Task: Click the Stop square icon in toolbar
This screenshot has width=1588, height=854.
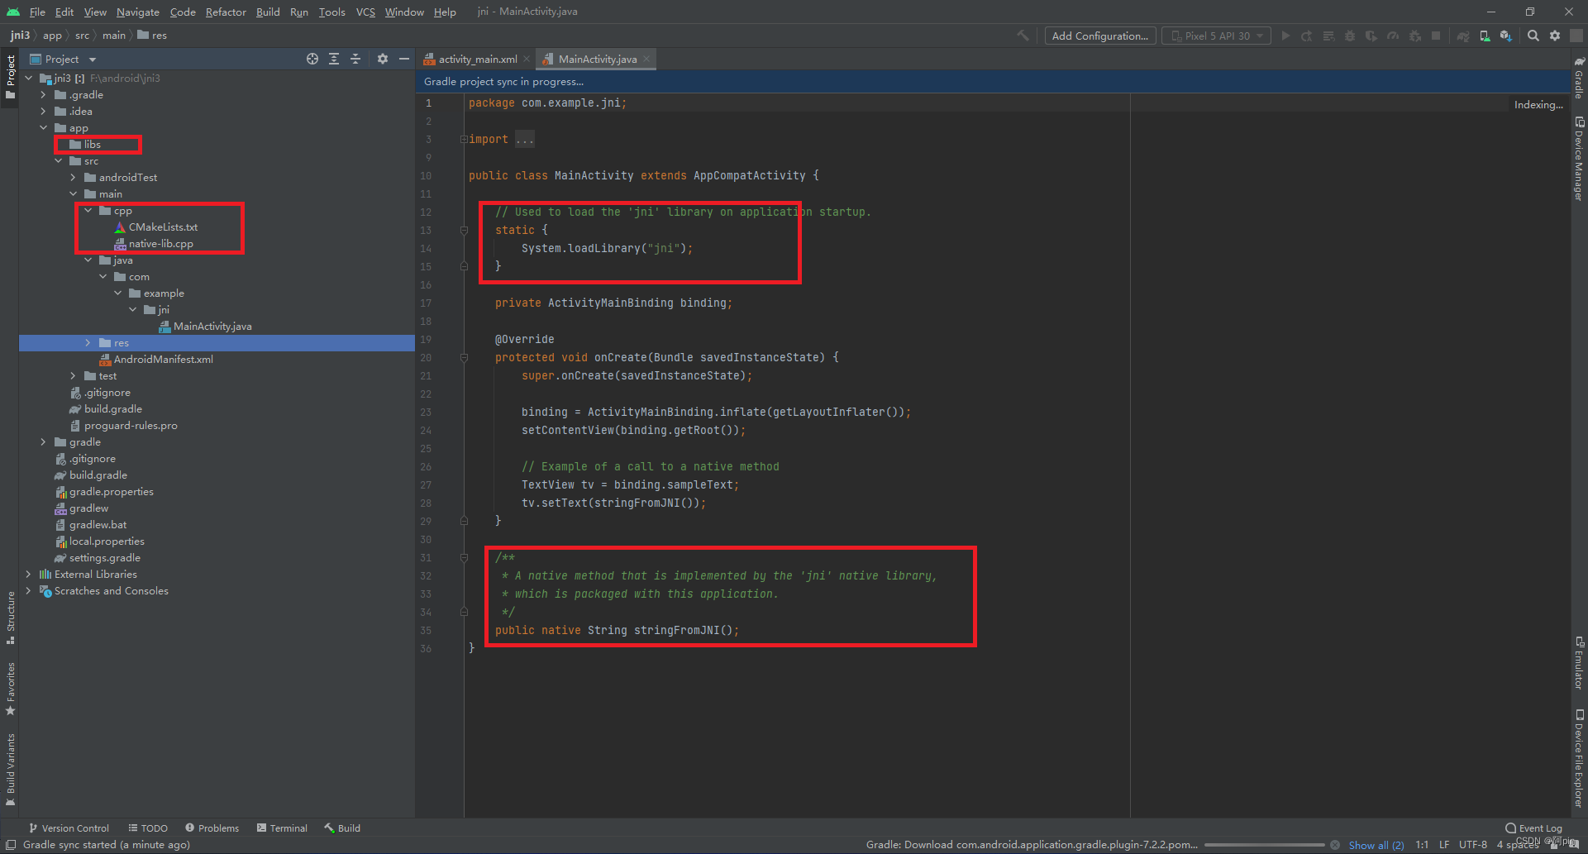Action: click(x=1436, y=36)
